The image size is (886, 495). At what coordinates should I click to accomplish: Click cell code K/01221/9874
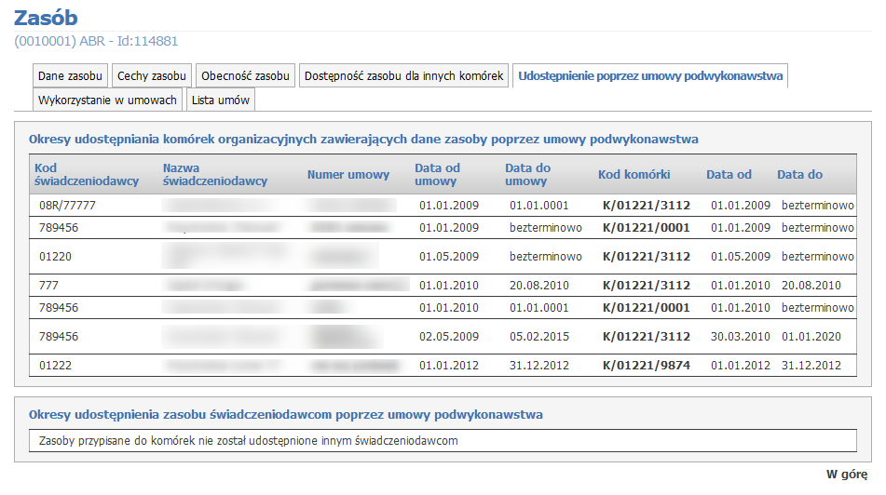click(x=646, y=366)
